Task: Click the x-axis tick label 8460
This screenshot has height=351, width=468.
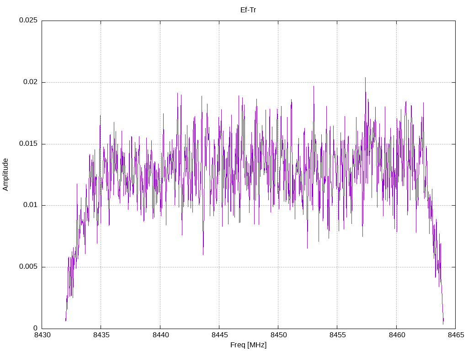Action: click(397, 335)
